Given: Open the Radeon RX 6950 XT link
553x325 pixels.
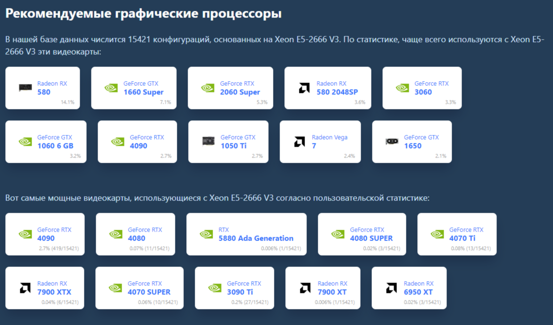Looking at the screenshot, I should tap(419, 288).
